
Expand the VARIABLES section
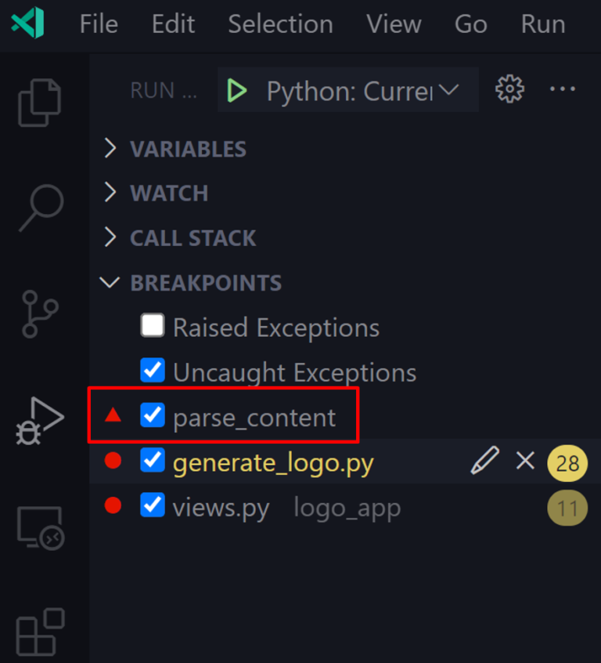point(188,149)
